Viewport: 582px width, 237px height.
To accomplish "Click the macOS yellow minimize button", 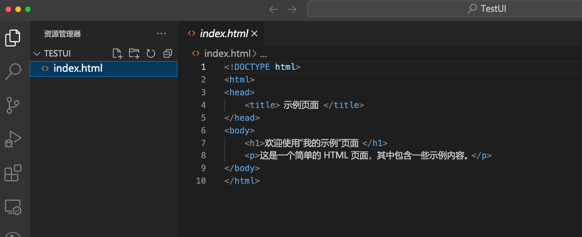I will tap(18, 9).
